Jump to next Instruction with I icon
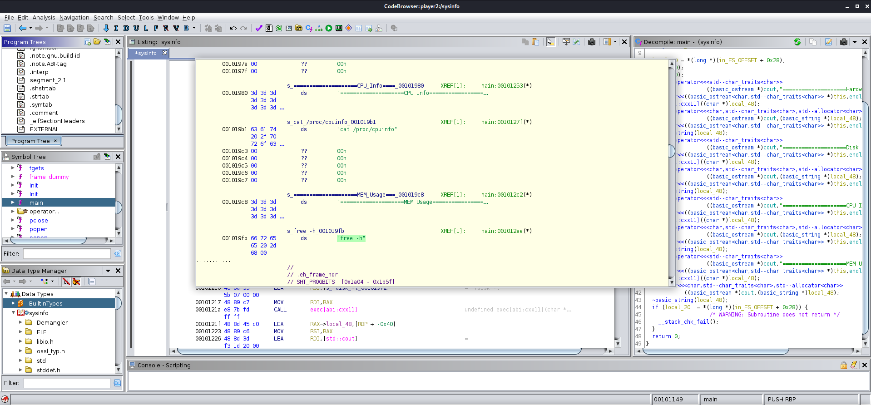 point(116,28)
